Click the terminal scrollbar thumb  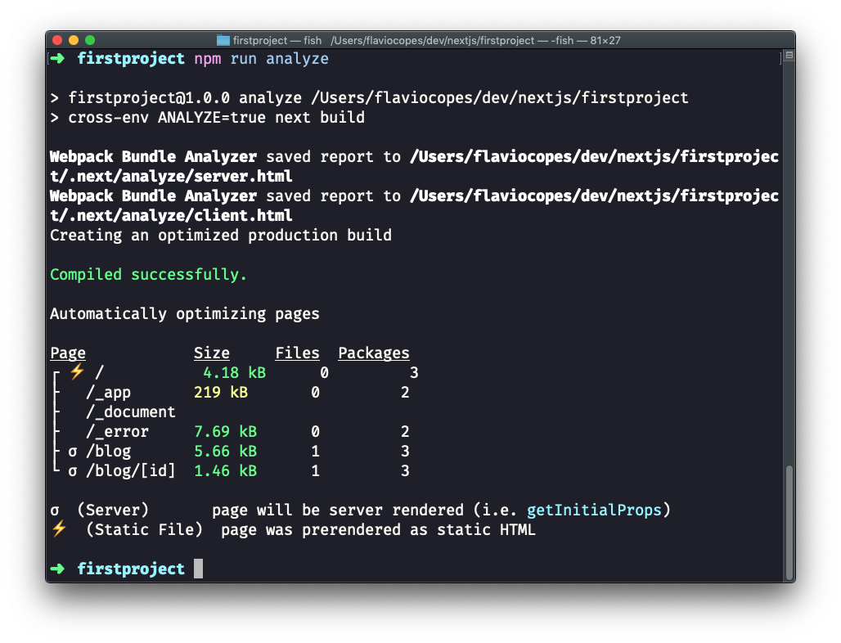[789, 522]
